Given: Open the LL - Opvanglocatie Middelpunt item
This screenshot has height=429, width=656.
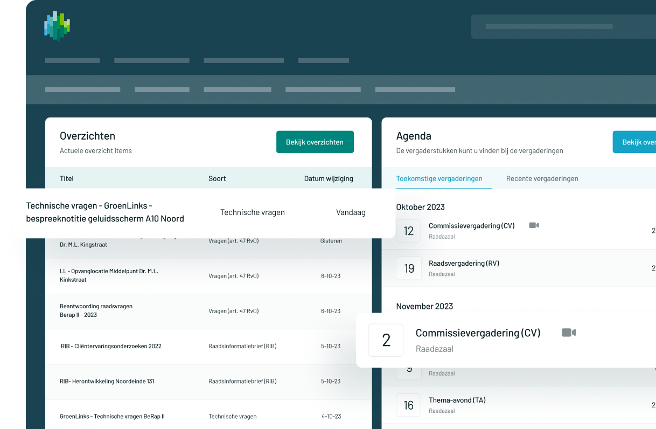Looking at the screenshot, I should pyautogui.click(x=109, y=275).
